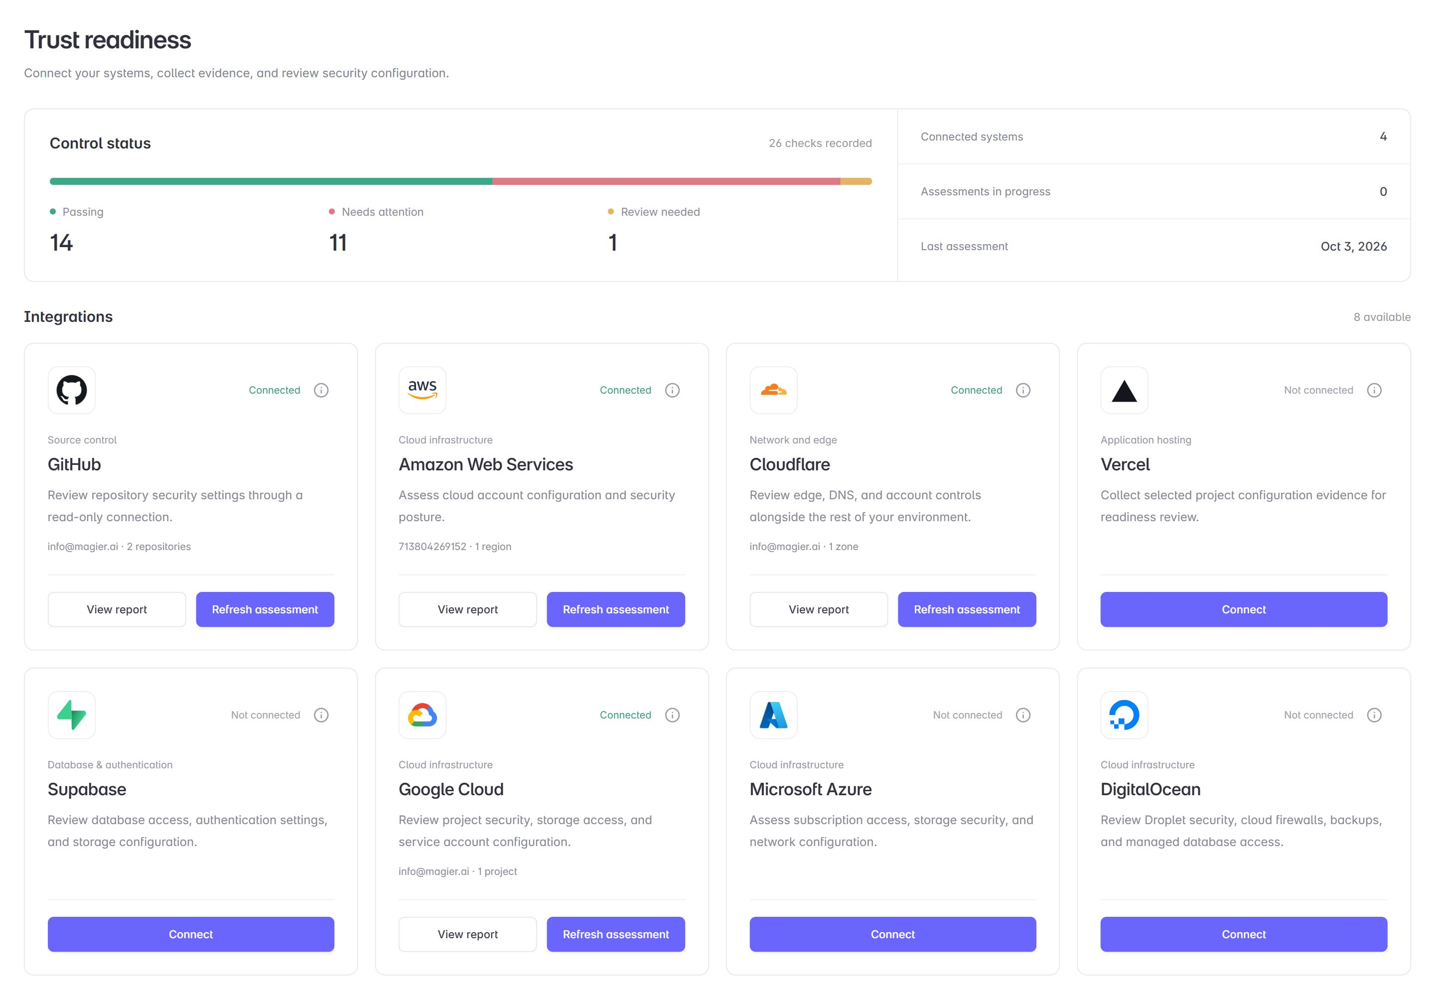Viewport: 1435px width, 999px height.
Task: View report for Google Cloud
Action: tap(467, 935)
